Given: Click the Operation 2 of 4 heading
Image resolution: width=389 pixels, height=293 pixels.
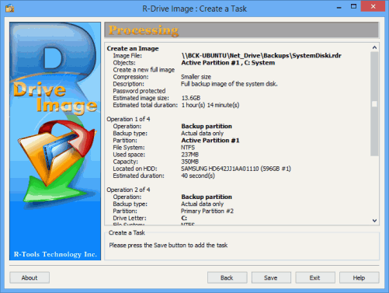Looking at the screenshot, I should tap(128, 190).
